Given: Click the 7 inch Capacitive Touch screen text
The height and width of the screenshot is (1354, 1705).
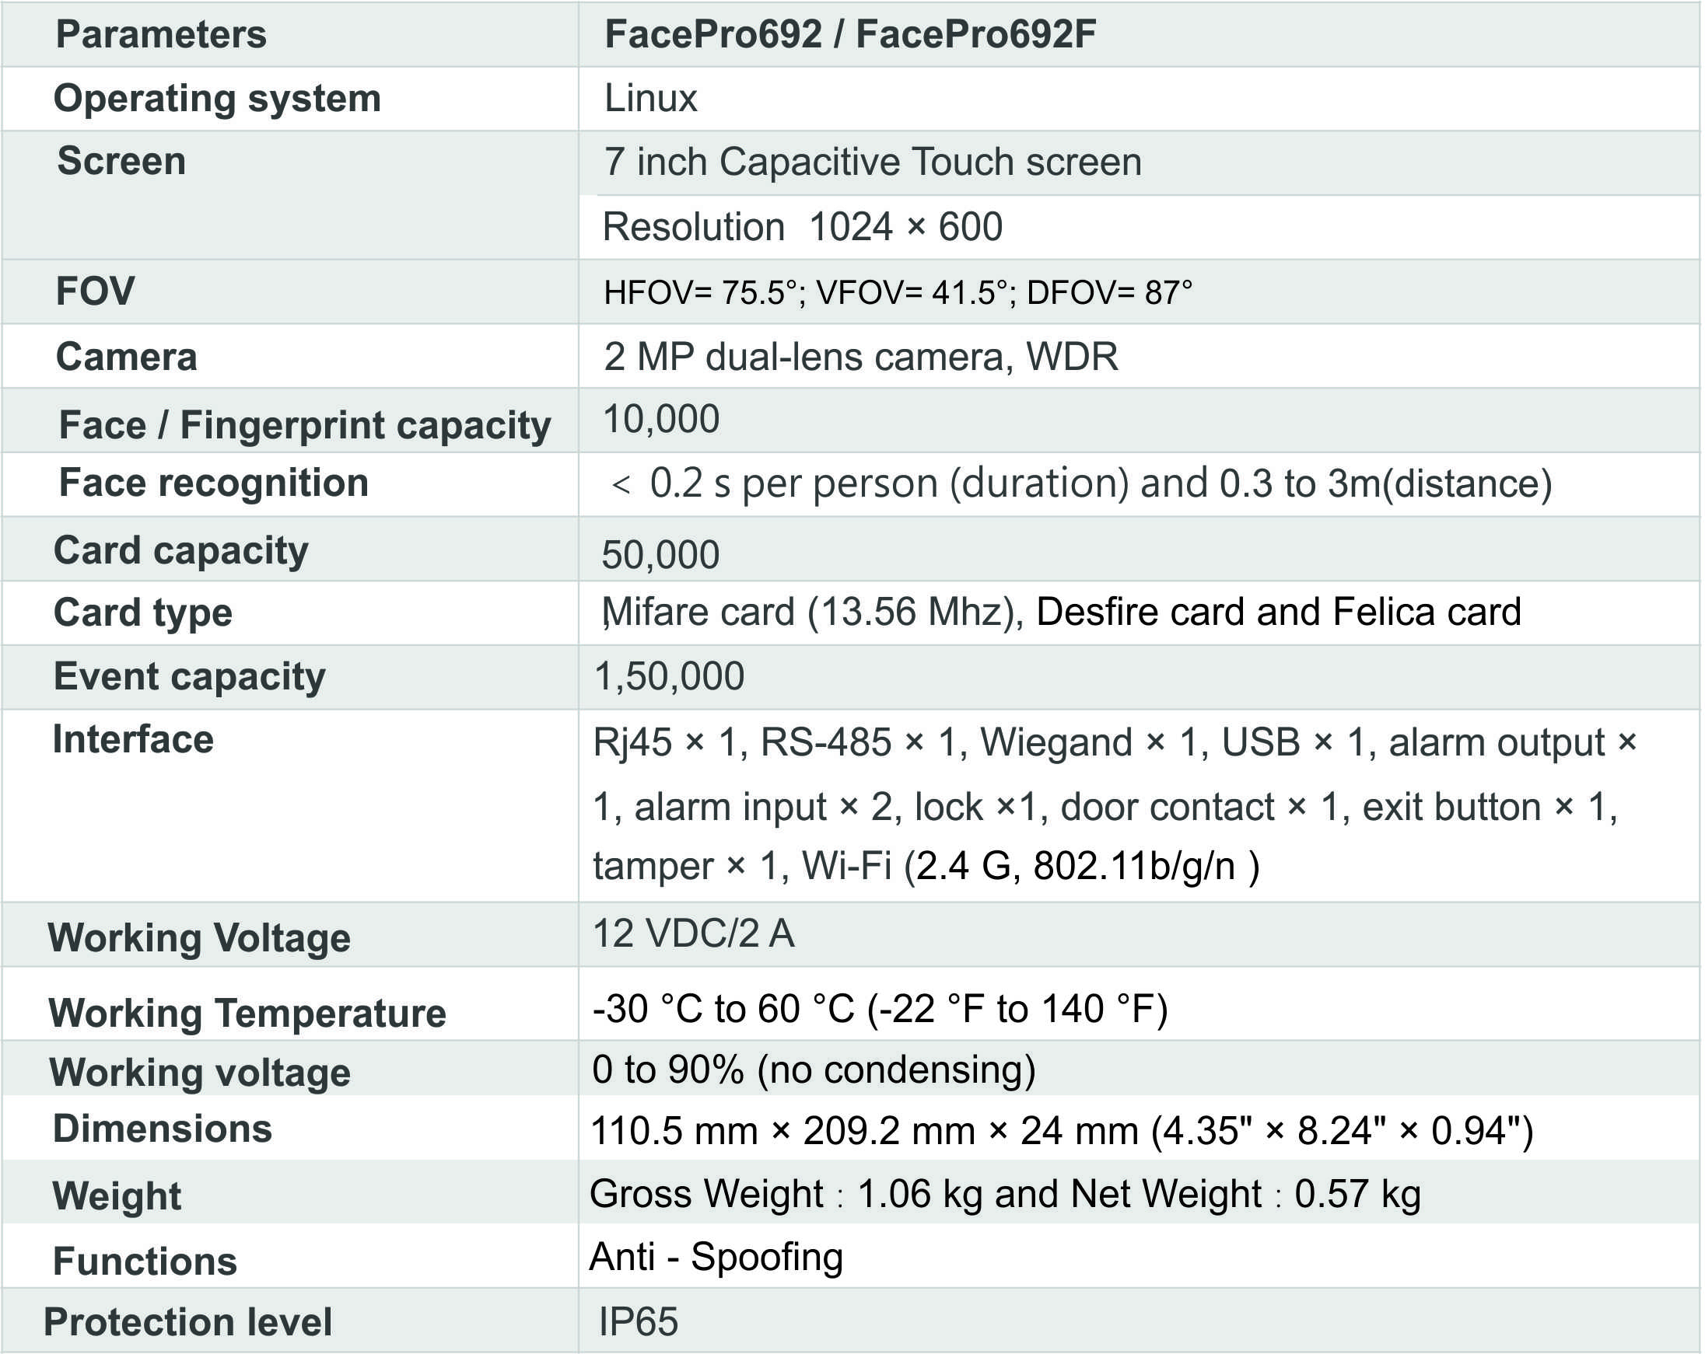Looking at the screenshot, I should click(872, 162).
